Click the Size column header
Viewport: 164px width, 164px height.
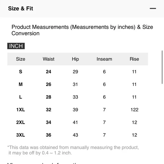point(20,59)
